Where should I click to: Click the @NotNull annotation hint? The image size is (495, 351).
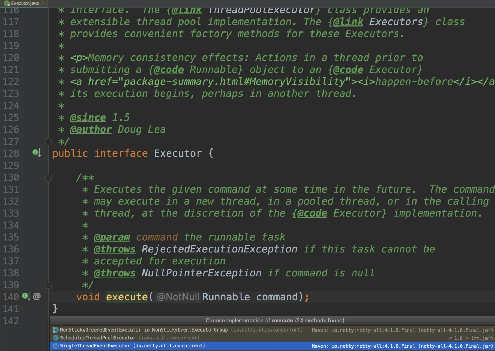[x=178, y=297]
